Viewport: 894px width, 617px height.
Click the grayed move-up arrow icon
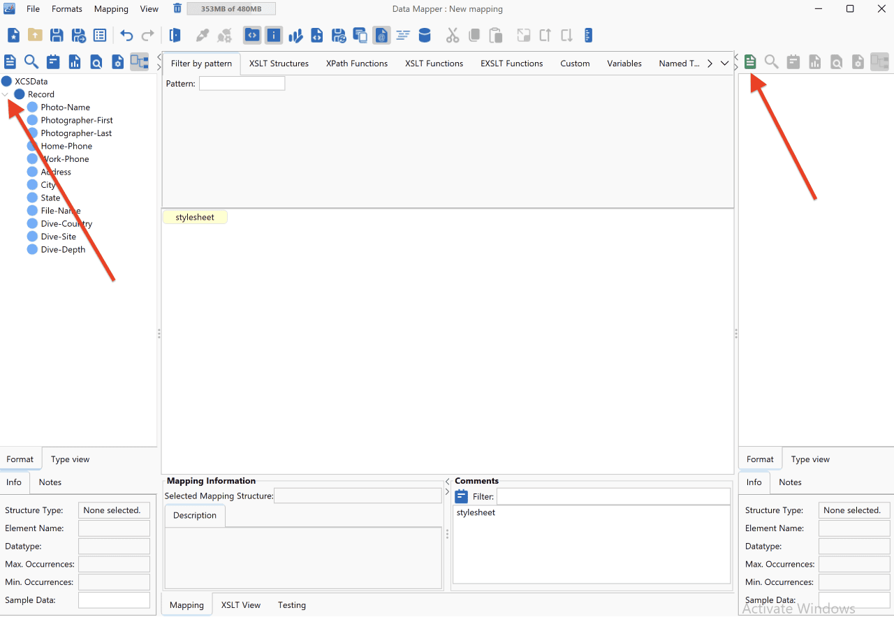(x=545, y=35)
